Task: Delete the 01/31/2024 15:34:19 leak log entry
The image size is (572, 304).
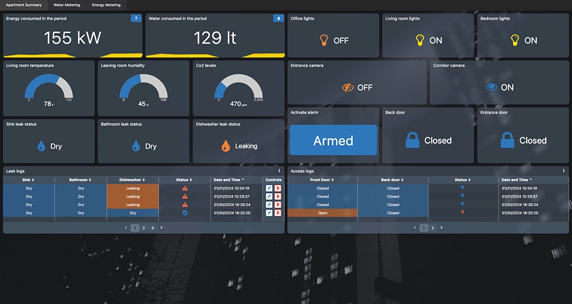Action: tap(278, 188)
